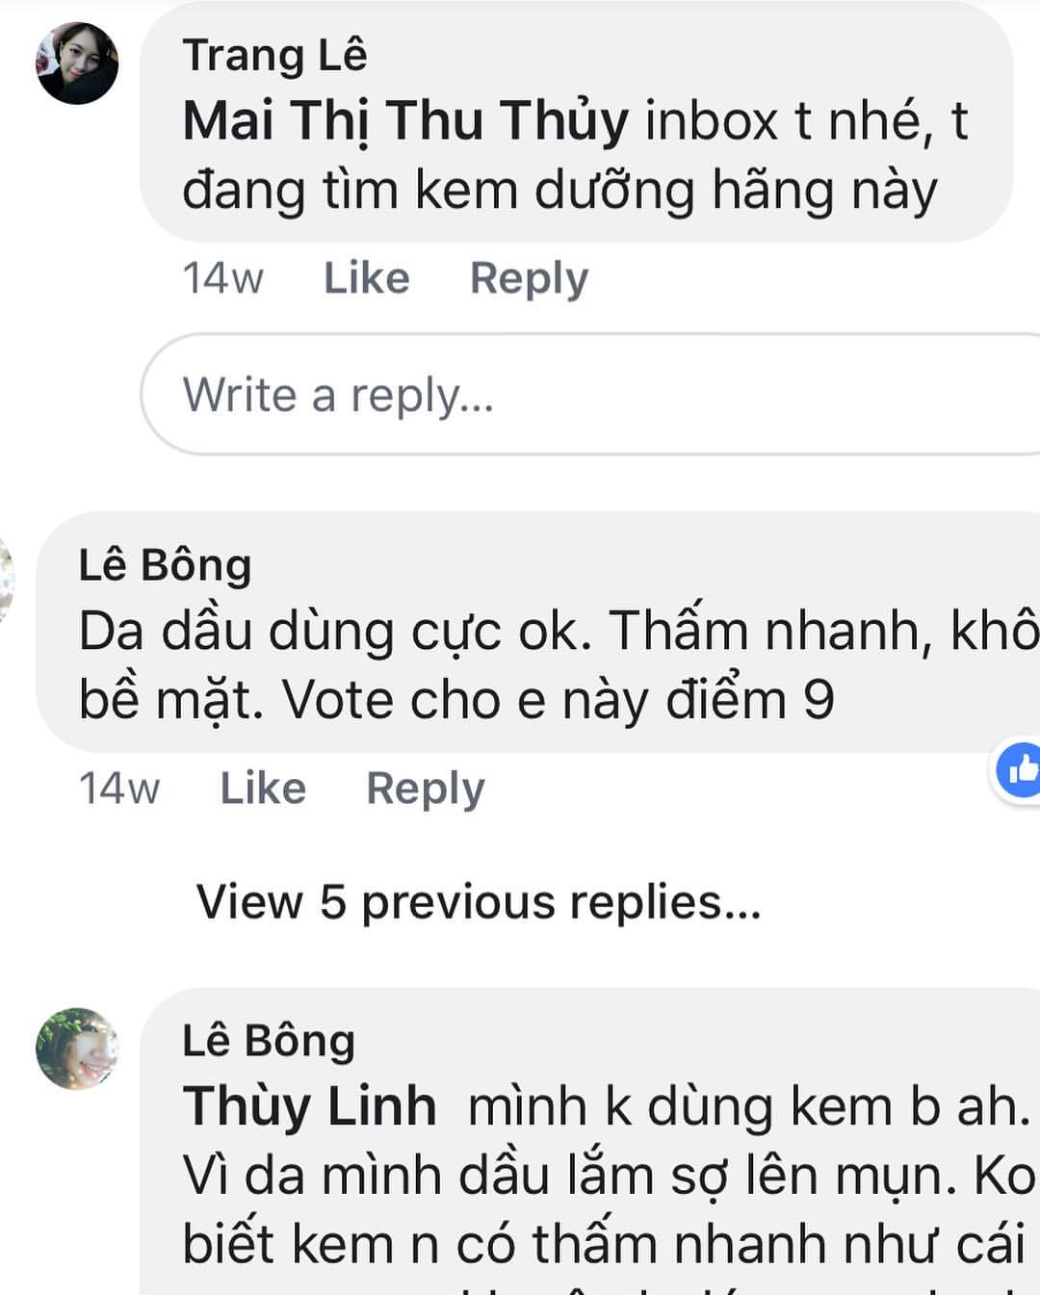Click the partial avatar at the left edge
The height and width of the screenshot is (1295, 1040).
(x=6, y=578)
